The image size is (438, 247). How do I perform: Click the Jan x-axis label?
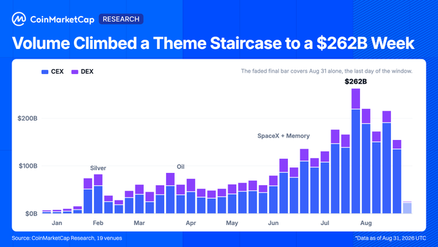57,223
